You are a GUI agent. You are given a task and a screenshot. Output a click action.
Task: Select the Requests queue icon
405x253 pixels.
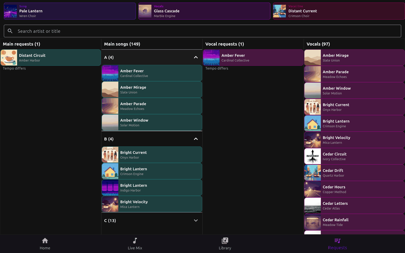[x=337, y=241]
